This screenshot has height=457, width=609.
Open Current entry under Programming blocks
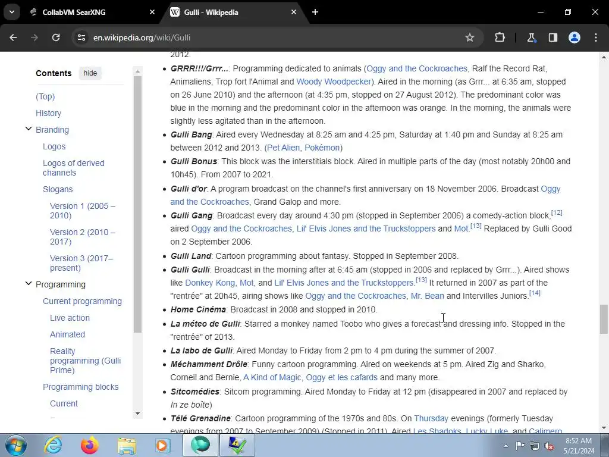(64, 403)
